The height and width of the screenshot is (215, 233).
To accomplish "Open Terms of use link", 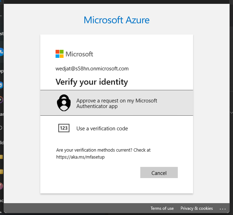I will click(x=162, y=208).
